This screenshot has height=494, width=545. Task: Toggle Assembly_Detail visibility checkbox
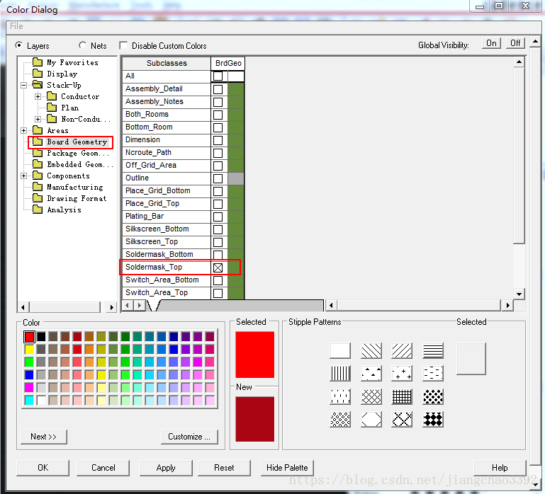pos(218,89)
